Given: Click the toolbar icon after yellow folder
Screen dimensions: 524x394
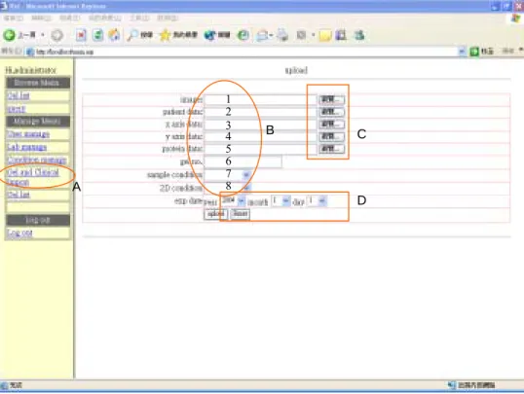Looking at the screenshot, I should pyautogui.click(x=341, y=35).
